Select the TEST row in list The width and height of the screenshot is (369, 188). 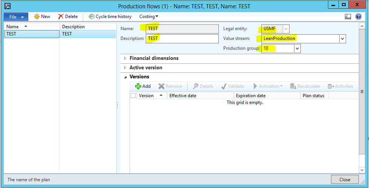[x=32, y=34]
